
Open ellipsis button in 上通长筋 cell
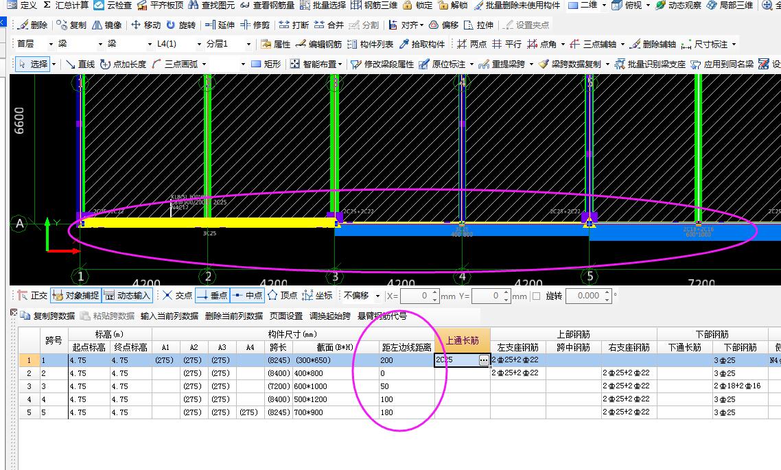(x=484, y=360)
